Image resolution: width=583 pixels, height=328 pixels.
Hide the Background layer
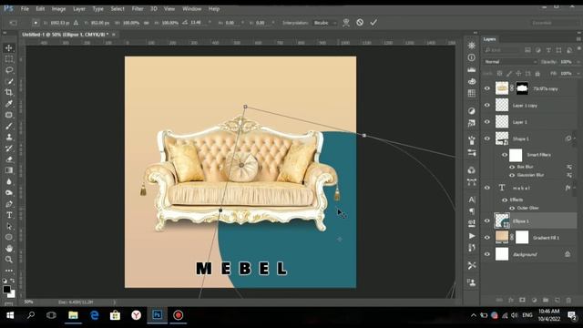[x=487, y=254]
